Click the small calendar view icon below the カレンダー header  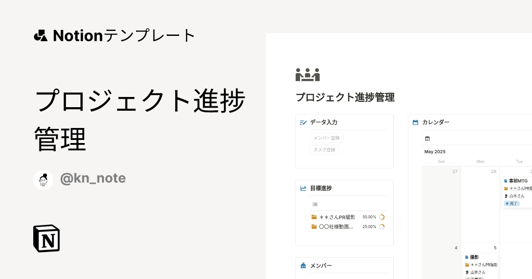(x=426, y=138)
